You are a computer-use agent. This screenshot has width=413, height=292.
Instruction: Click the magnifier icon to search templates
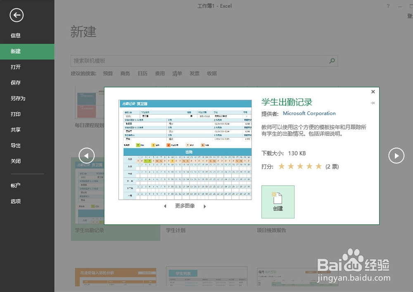point(332,61)
